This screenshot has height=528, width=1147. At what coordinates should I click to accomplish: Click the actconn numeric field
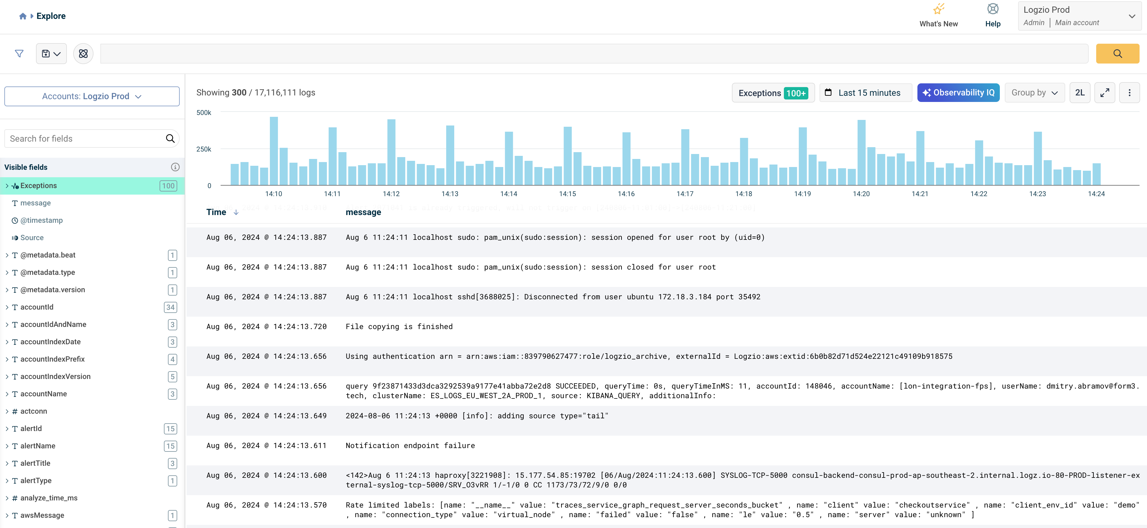(34, 411)
